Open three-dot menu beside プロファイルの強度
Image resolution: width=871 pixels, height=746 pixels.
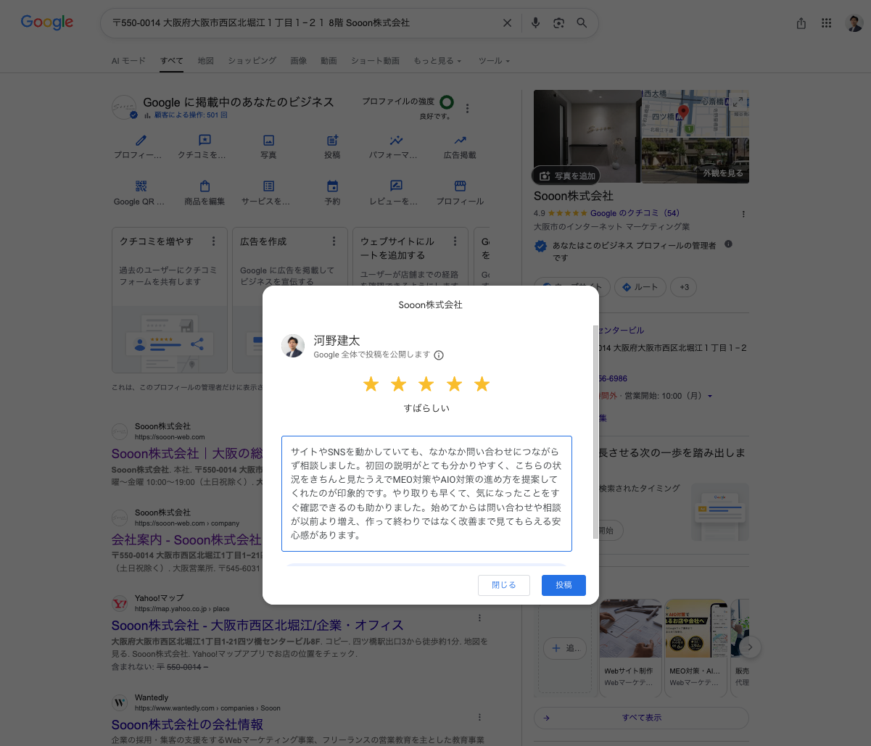(x=468, y=109)
